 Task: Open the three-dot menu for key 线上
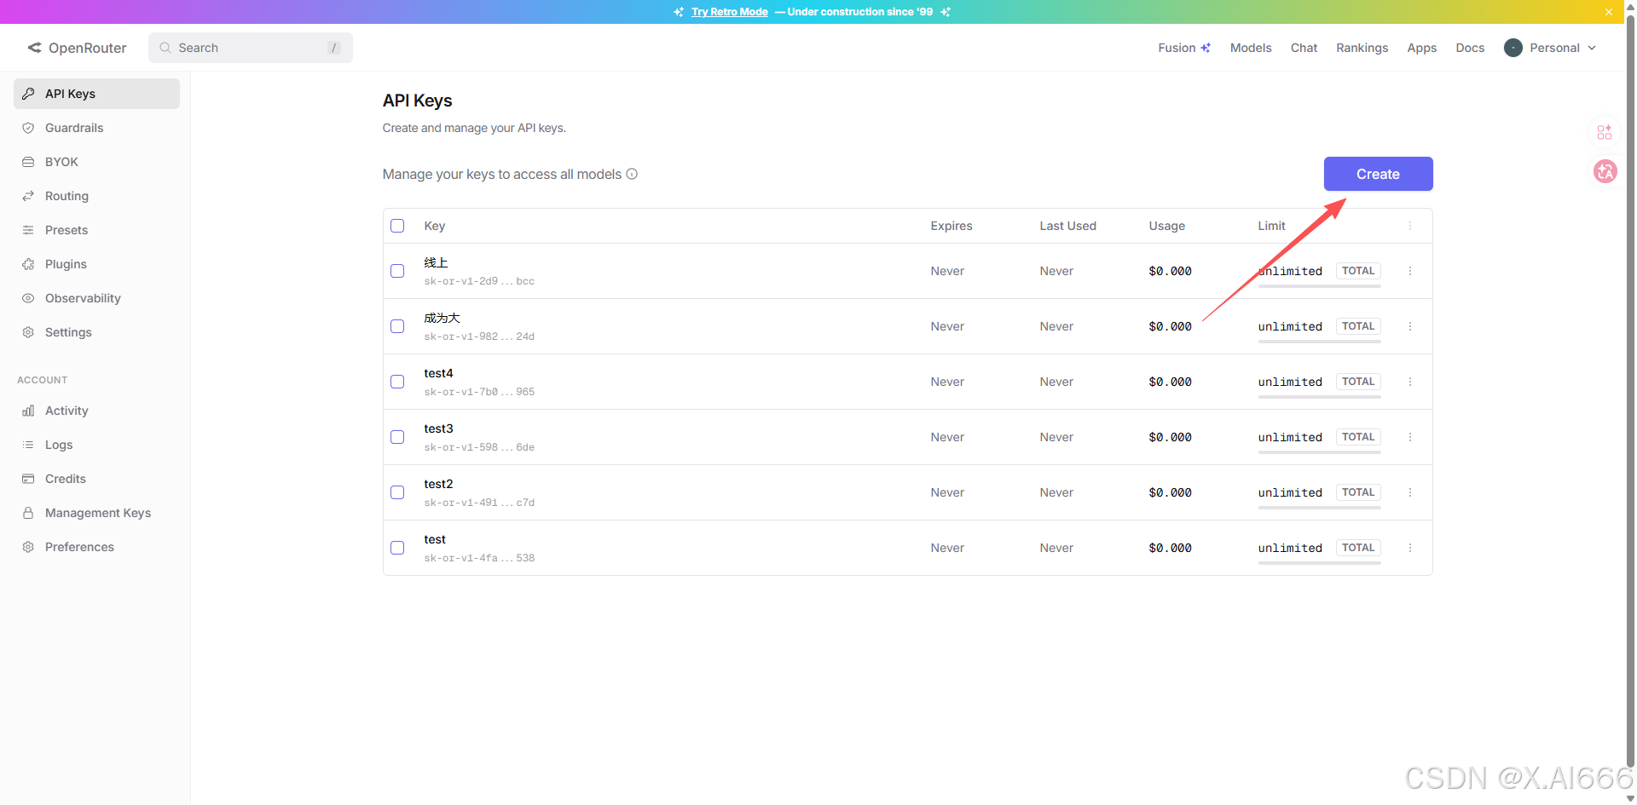pyautogui.click(x=1410, y=271)
